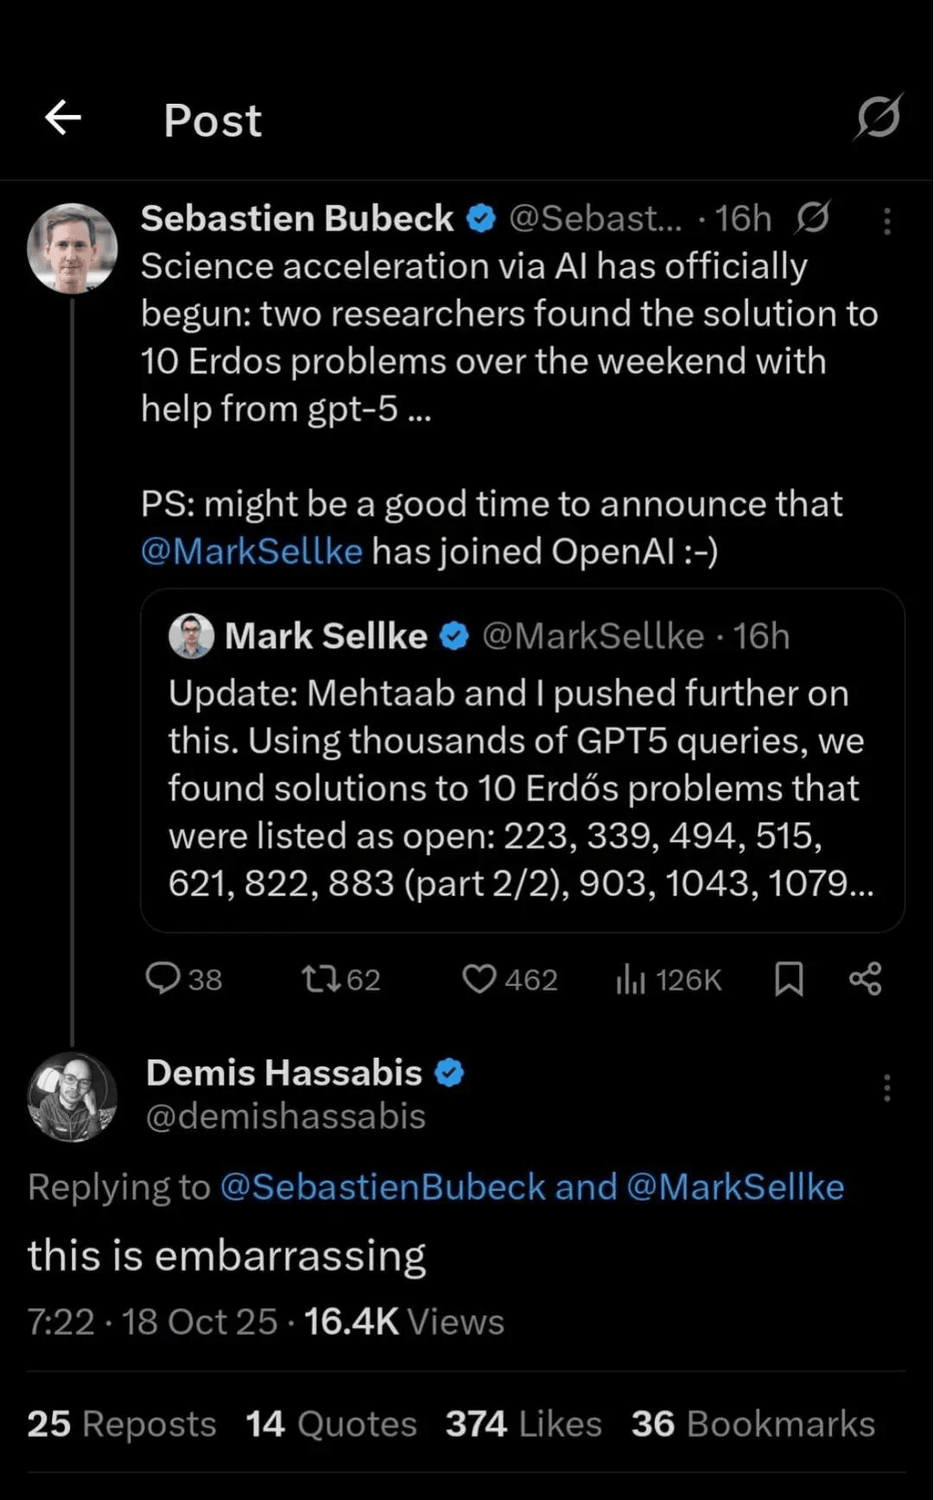Viewport: 934px width, 1500px height.
Task: Share the post via share icon
Action: (x=866, y=979)
